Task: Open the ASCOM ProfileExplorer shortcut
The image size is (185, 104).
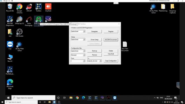Action: (x=10, y=70)
